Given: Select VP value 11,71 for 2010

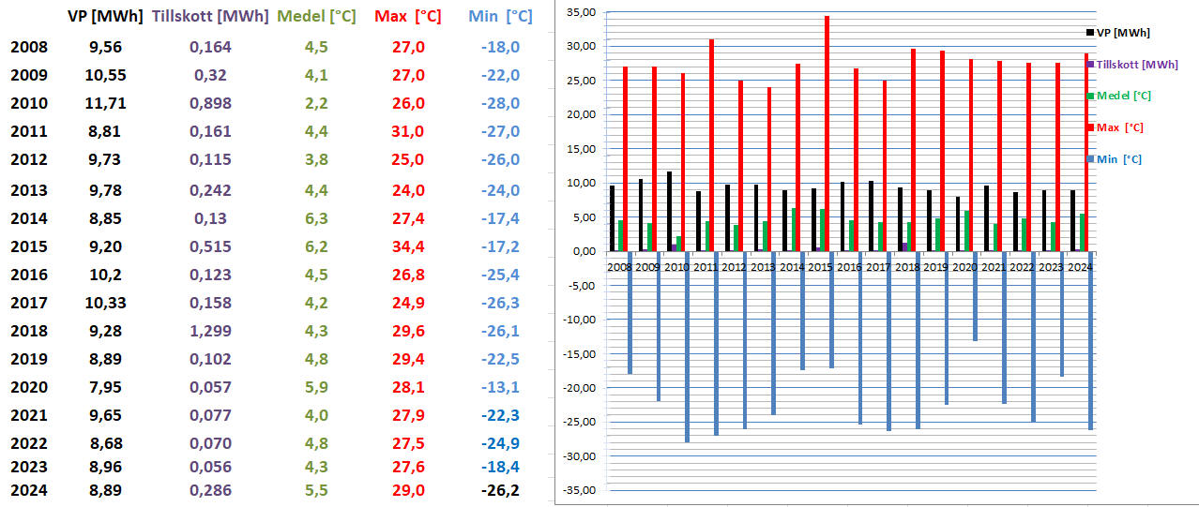Looking at the screenshot, I should pyautogui.click(x=107, y=103).
